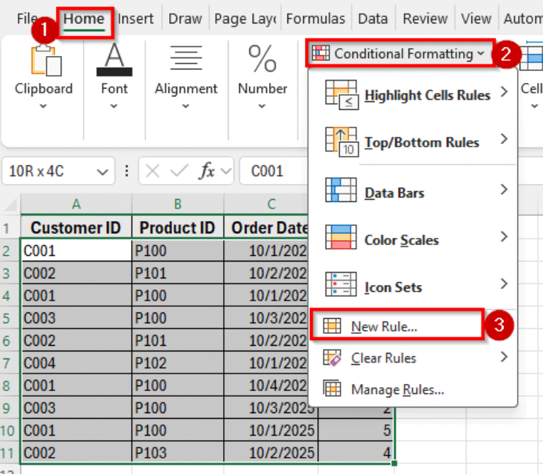The image size is (543, 474).
Task: Click the Icon Sets icon
Action: (341, 284)
